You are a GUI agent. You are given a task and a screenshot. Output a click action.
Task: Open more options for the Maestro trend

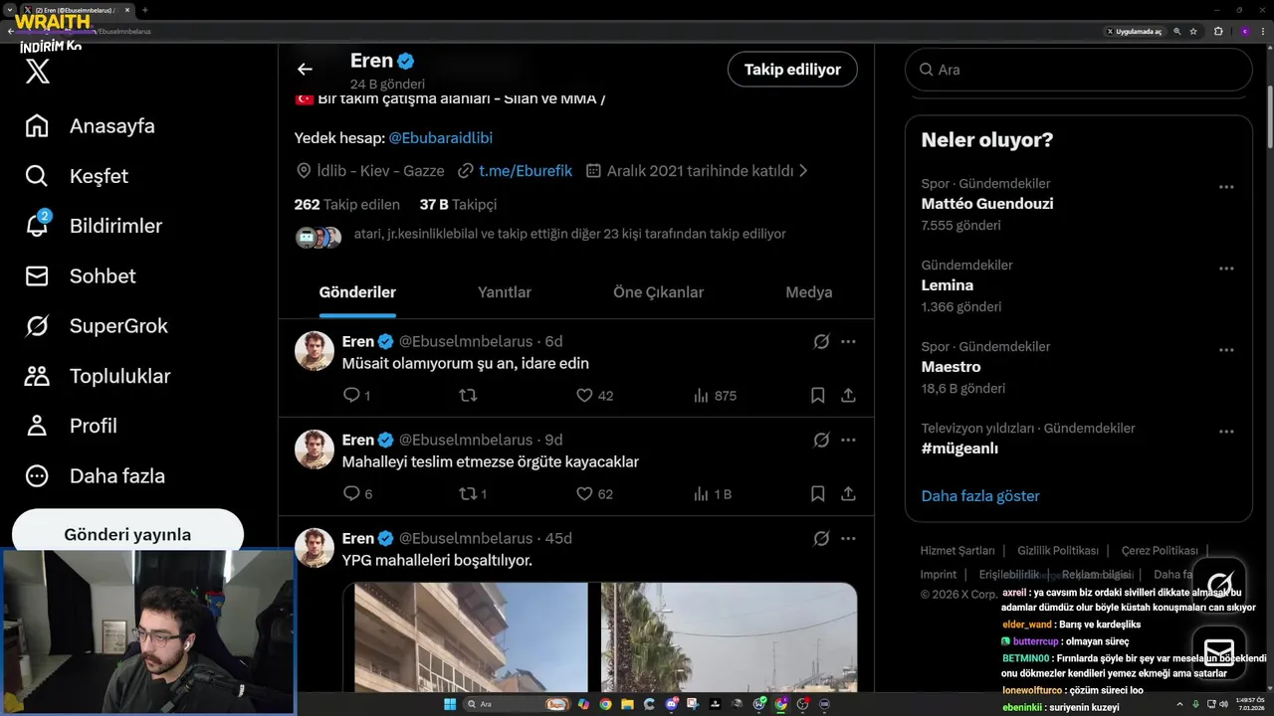pyautogui.click(x=1226, y=350)
